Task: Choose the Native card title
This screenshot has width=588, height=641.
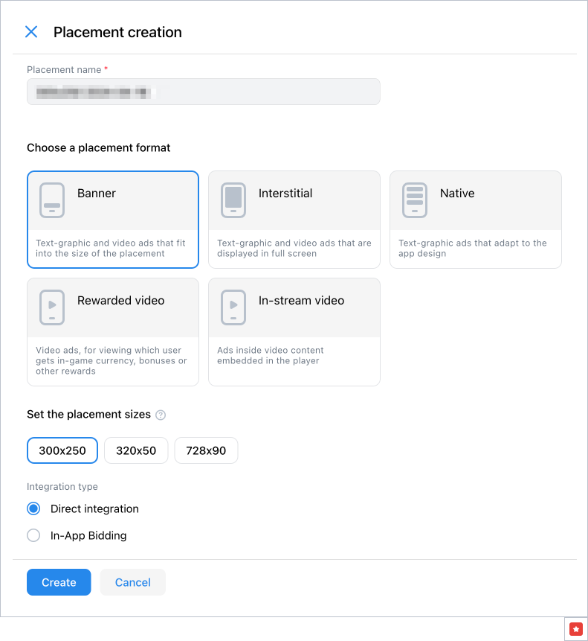Action: coord(457,194)
